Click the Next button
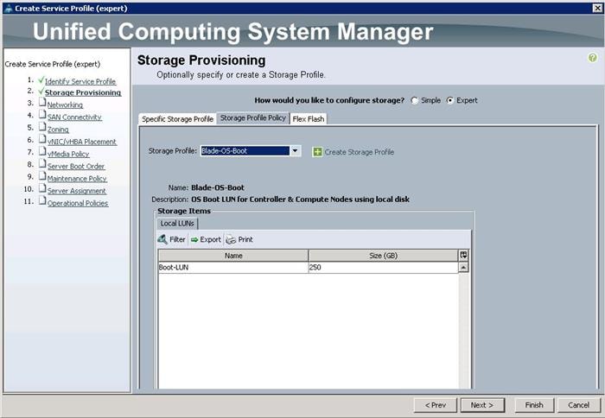Viewport: 605px width, 418px height. 482,405
